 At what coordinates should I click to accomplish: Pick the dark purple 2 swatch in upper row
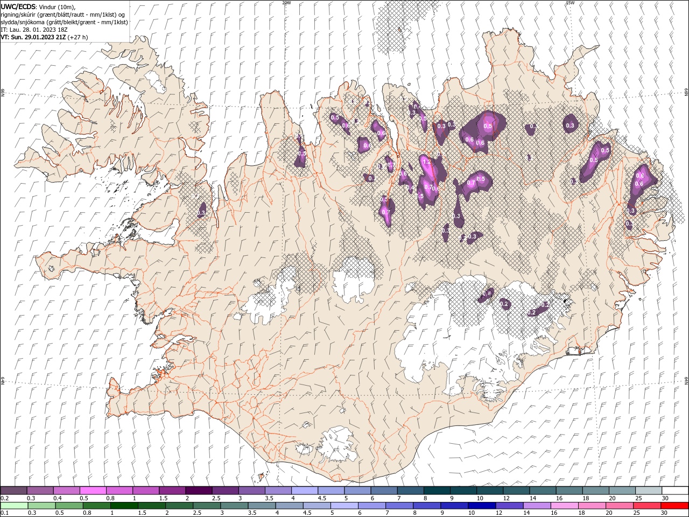199,491
